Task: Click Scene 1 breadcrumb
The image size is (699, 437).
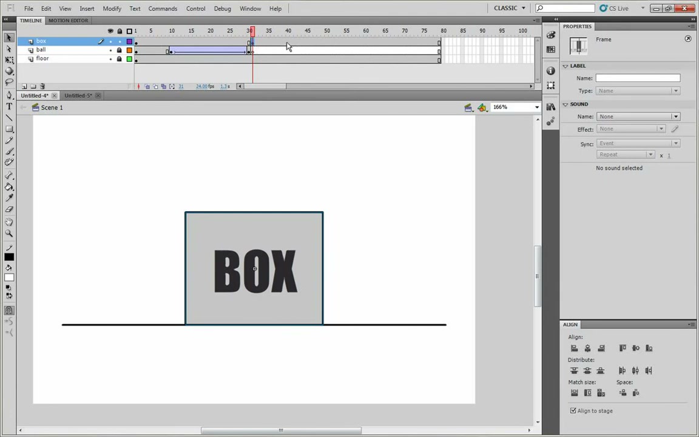Action: 52,107
